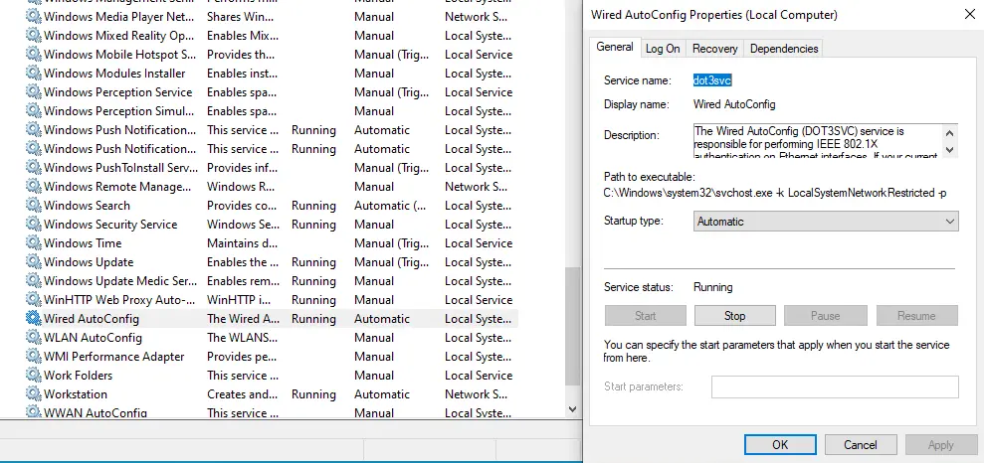Viewport: 984px width, 463px height.
Task: Click the Wired AutoConfig row's Automatic startup cell
Action: [x=381, y=318]
